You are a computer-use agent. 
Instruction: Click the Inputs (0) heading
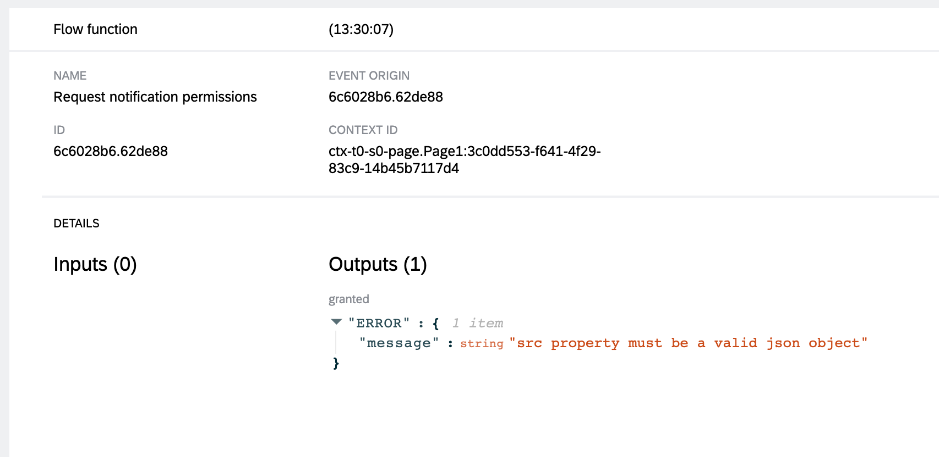click(x=95, y=264)
